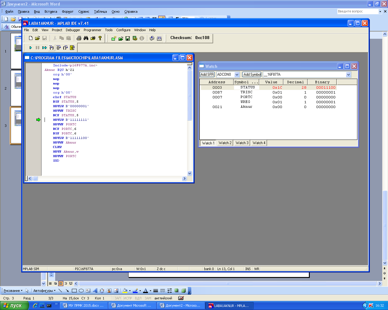Click Open File icon in MPLAB toolbar
Screen dimensions: 388x310
click(37, 38)
